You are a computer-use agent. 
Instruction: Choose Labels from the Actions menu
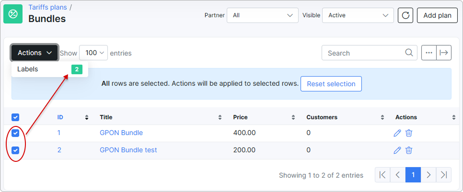50,69
